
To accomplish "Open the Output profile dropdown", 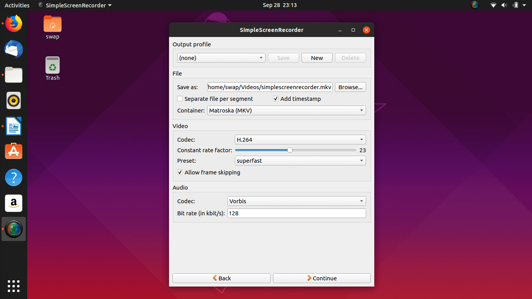I will [221, 58].
